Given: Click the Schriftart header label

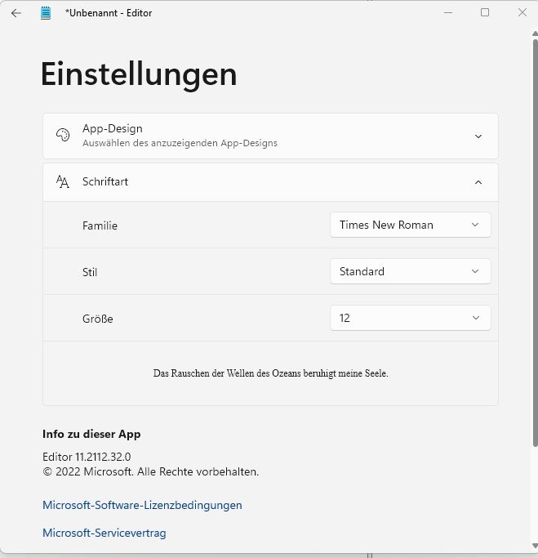Looking at the screenshot, I should pyautogui.click(x=105, y=182).
